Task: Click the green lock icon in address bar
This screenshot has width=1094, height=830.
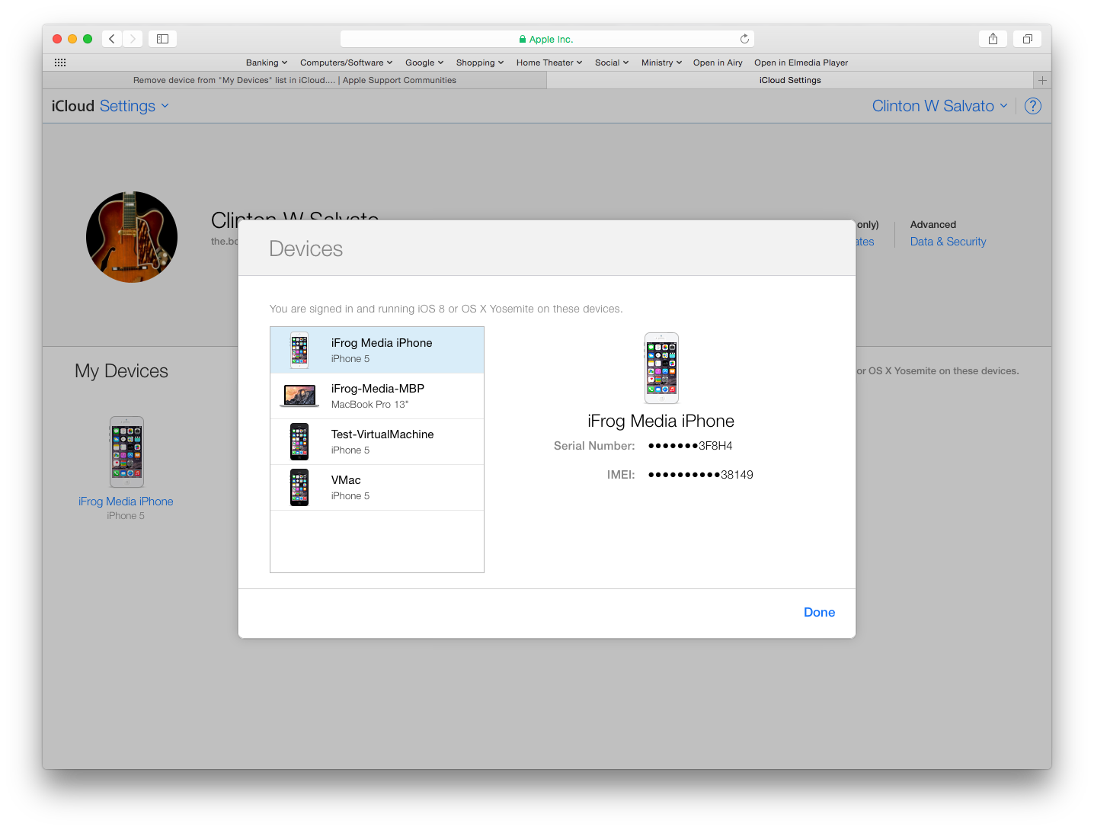Action: tap(523, 39)
